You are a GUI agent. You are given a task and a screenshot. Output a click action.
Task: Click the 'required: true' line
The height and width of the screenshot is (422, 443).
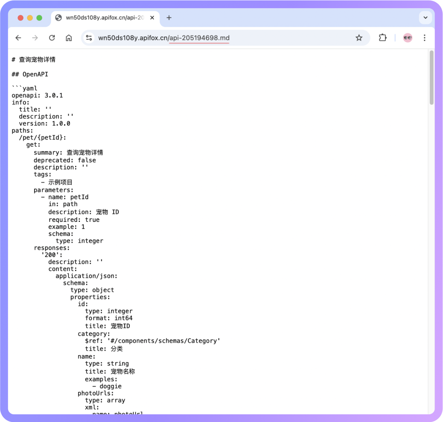click(74, 220)
